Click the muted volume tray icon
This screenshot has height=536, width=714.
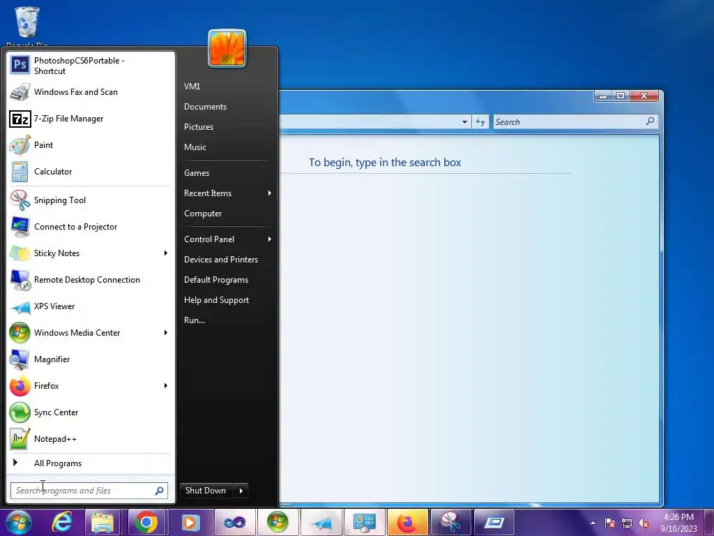pos(644,523)
